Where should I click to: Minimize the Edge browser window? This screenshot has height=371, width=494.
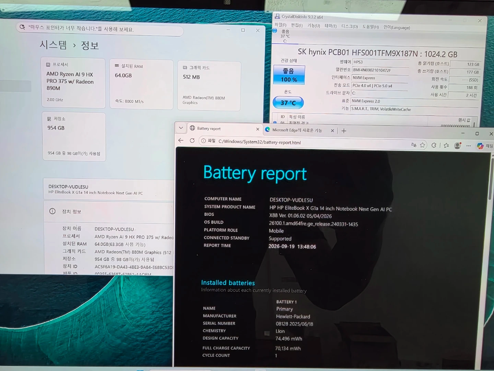(x=463, y=133)
